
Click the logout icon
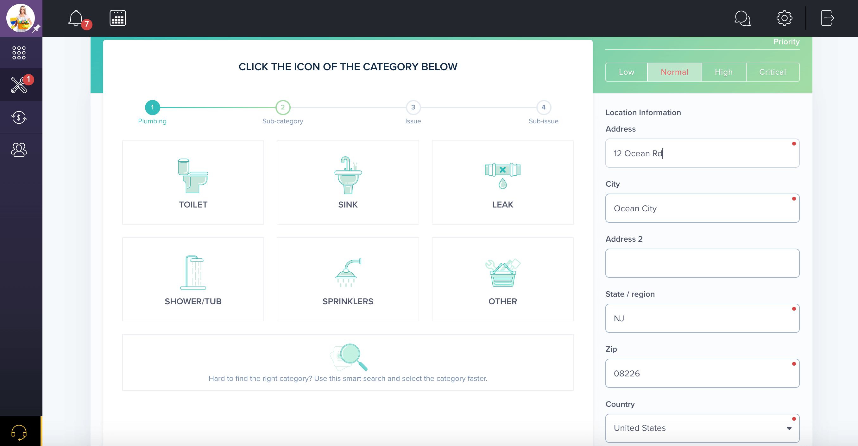point(827,18)
